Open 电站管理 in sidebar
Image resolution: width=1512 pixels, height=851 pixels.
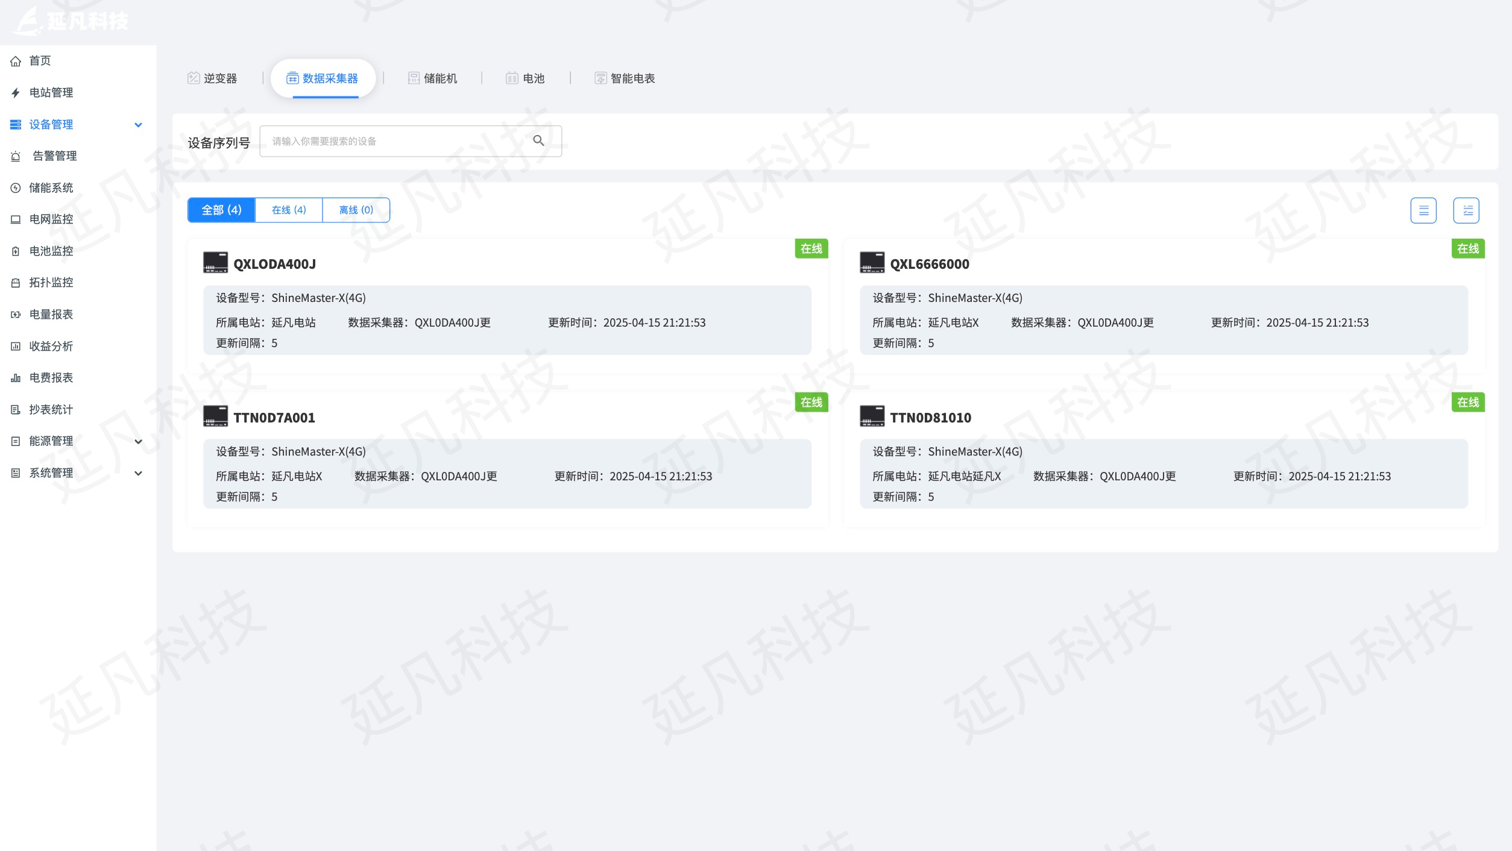coord(51,93)
